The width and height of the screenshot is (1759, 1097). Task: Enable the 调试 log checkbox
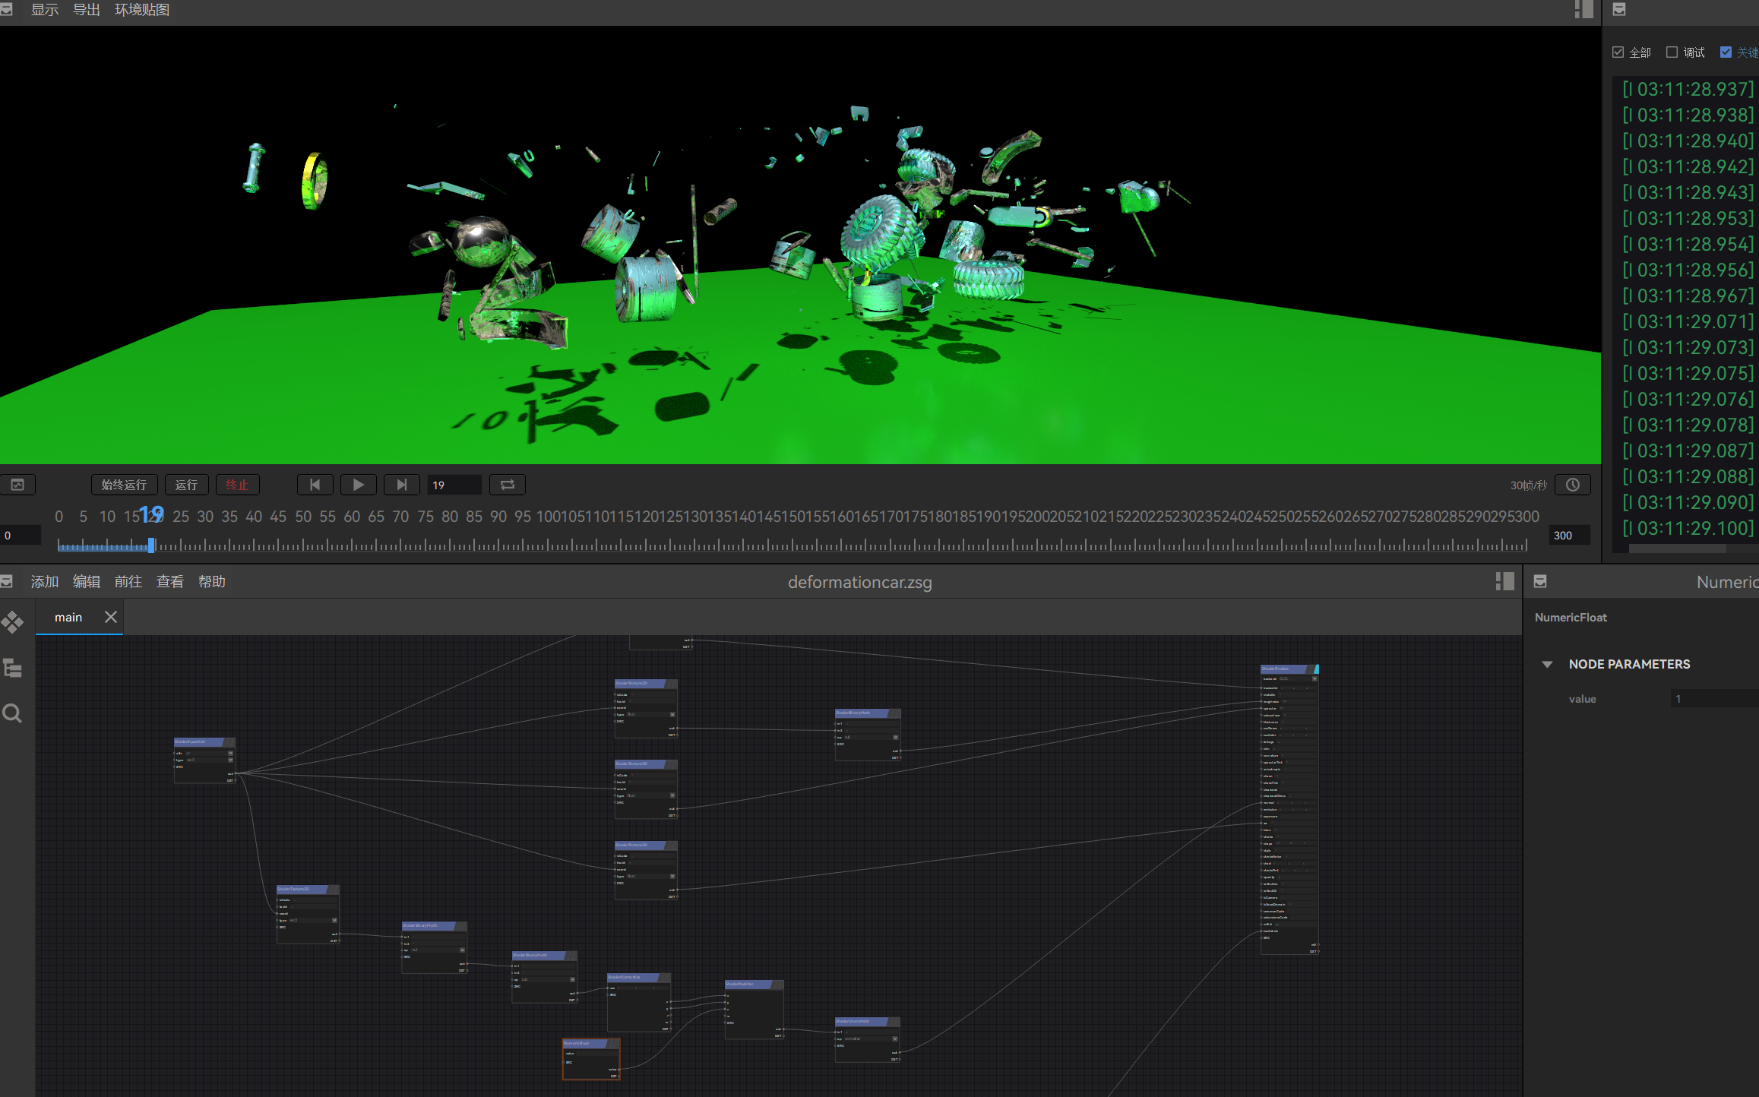point(1672,52)
